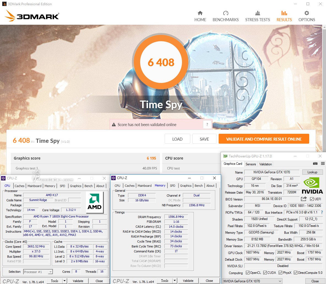326x284 pixels.
Task: Click GPU-Z BIOS share/export icon
Action: (304, 199)
